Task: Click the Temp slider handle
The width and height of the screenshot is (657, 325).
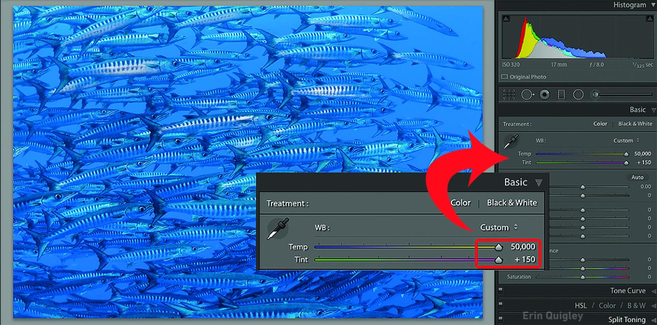Action: [x=626, y=154]
